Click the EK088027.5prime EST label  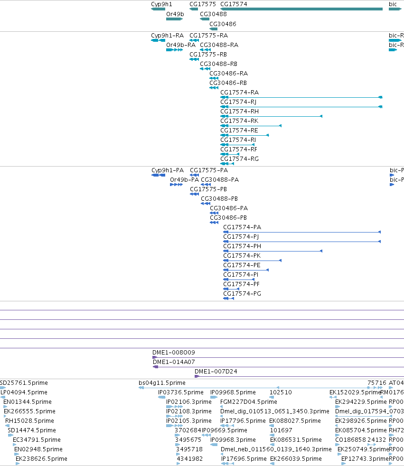[x=295, y=421]
